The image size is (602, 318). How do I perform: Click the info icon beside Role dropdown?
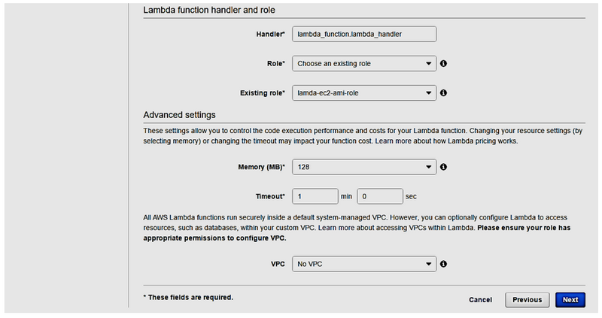pyautogui.click(x=444, y=64)
